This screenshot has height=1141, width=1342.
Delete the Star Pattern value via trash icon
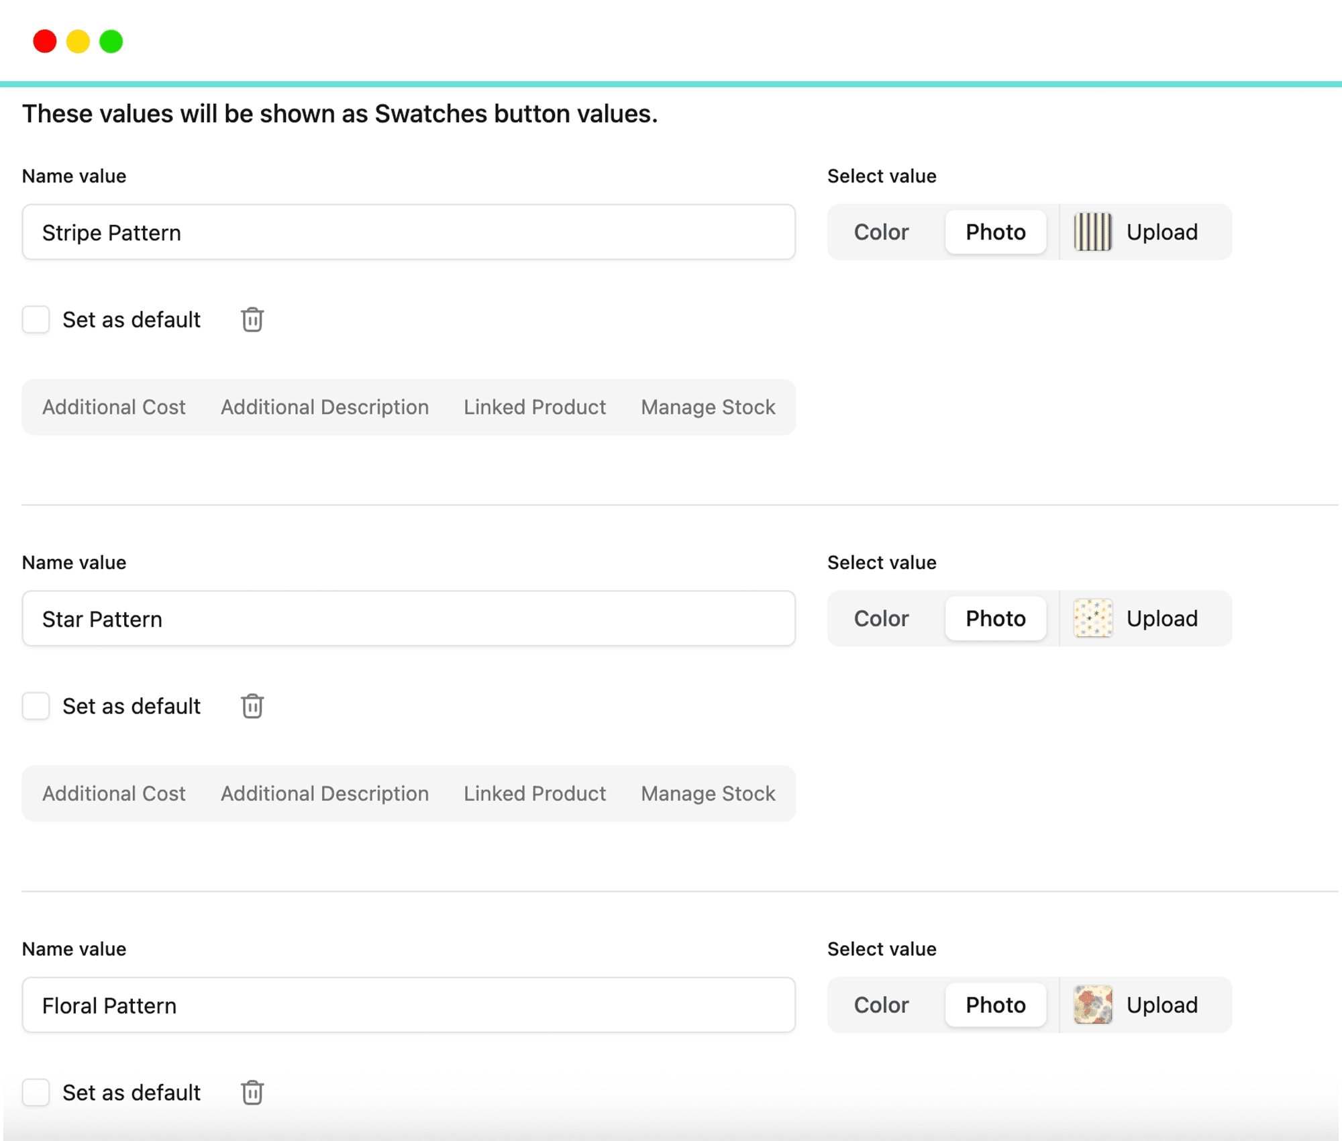pyautogui.click(x=252, y=706)
